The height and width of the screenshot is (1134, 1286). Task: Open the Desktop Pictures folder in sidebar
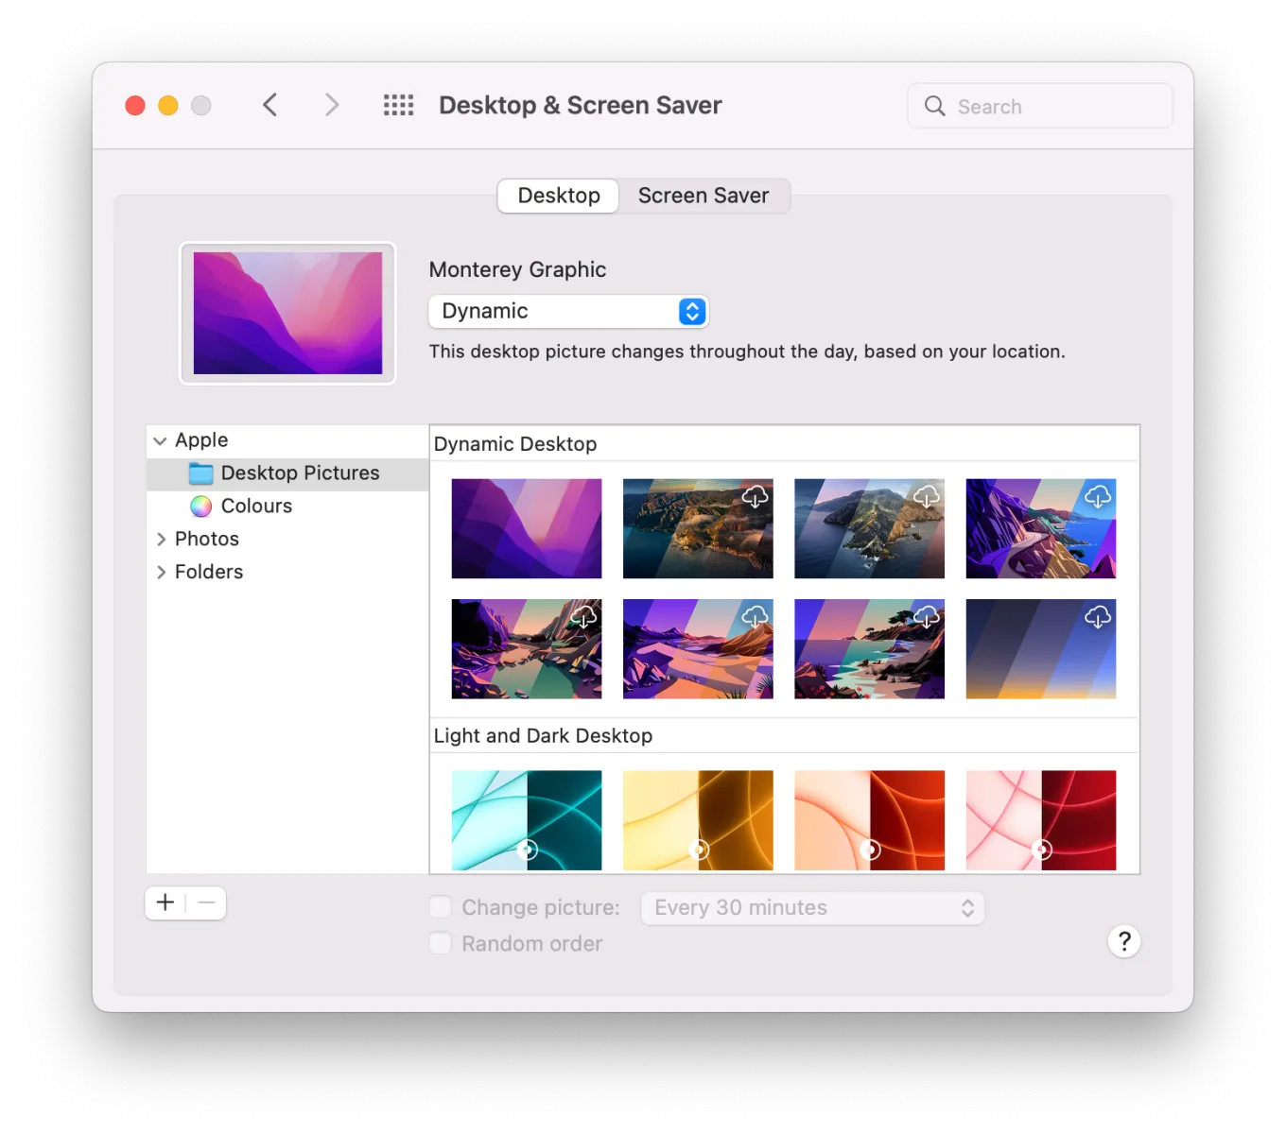tap(300, 472)
